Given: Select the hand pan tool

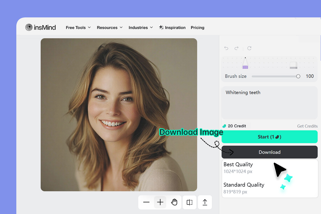Looking at the screenshot, I should pos(174,202).
